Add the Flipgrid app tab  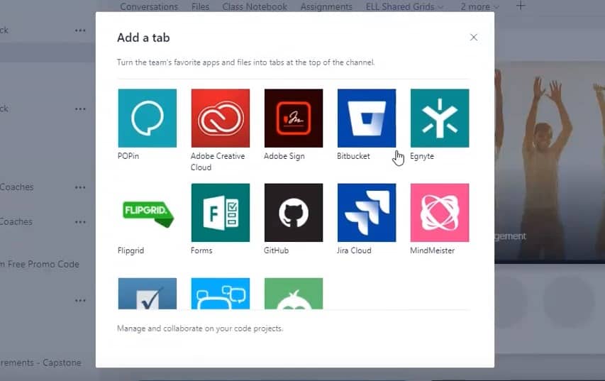click(x=147, y=213)
